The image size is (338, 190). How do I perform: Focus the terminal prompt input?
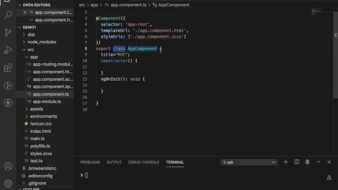(86, 175)
